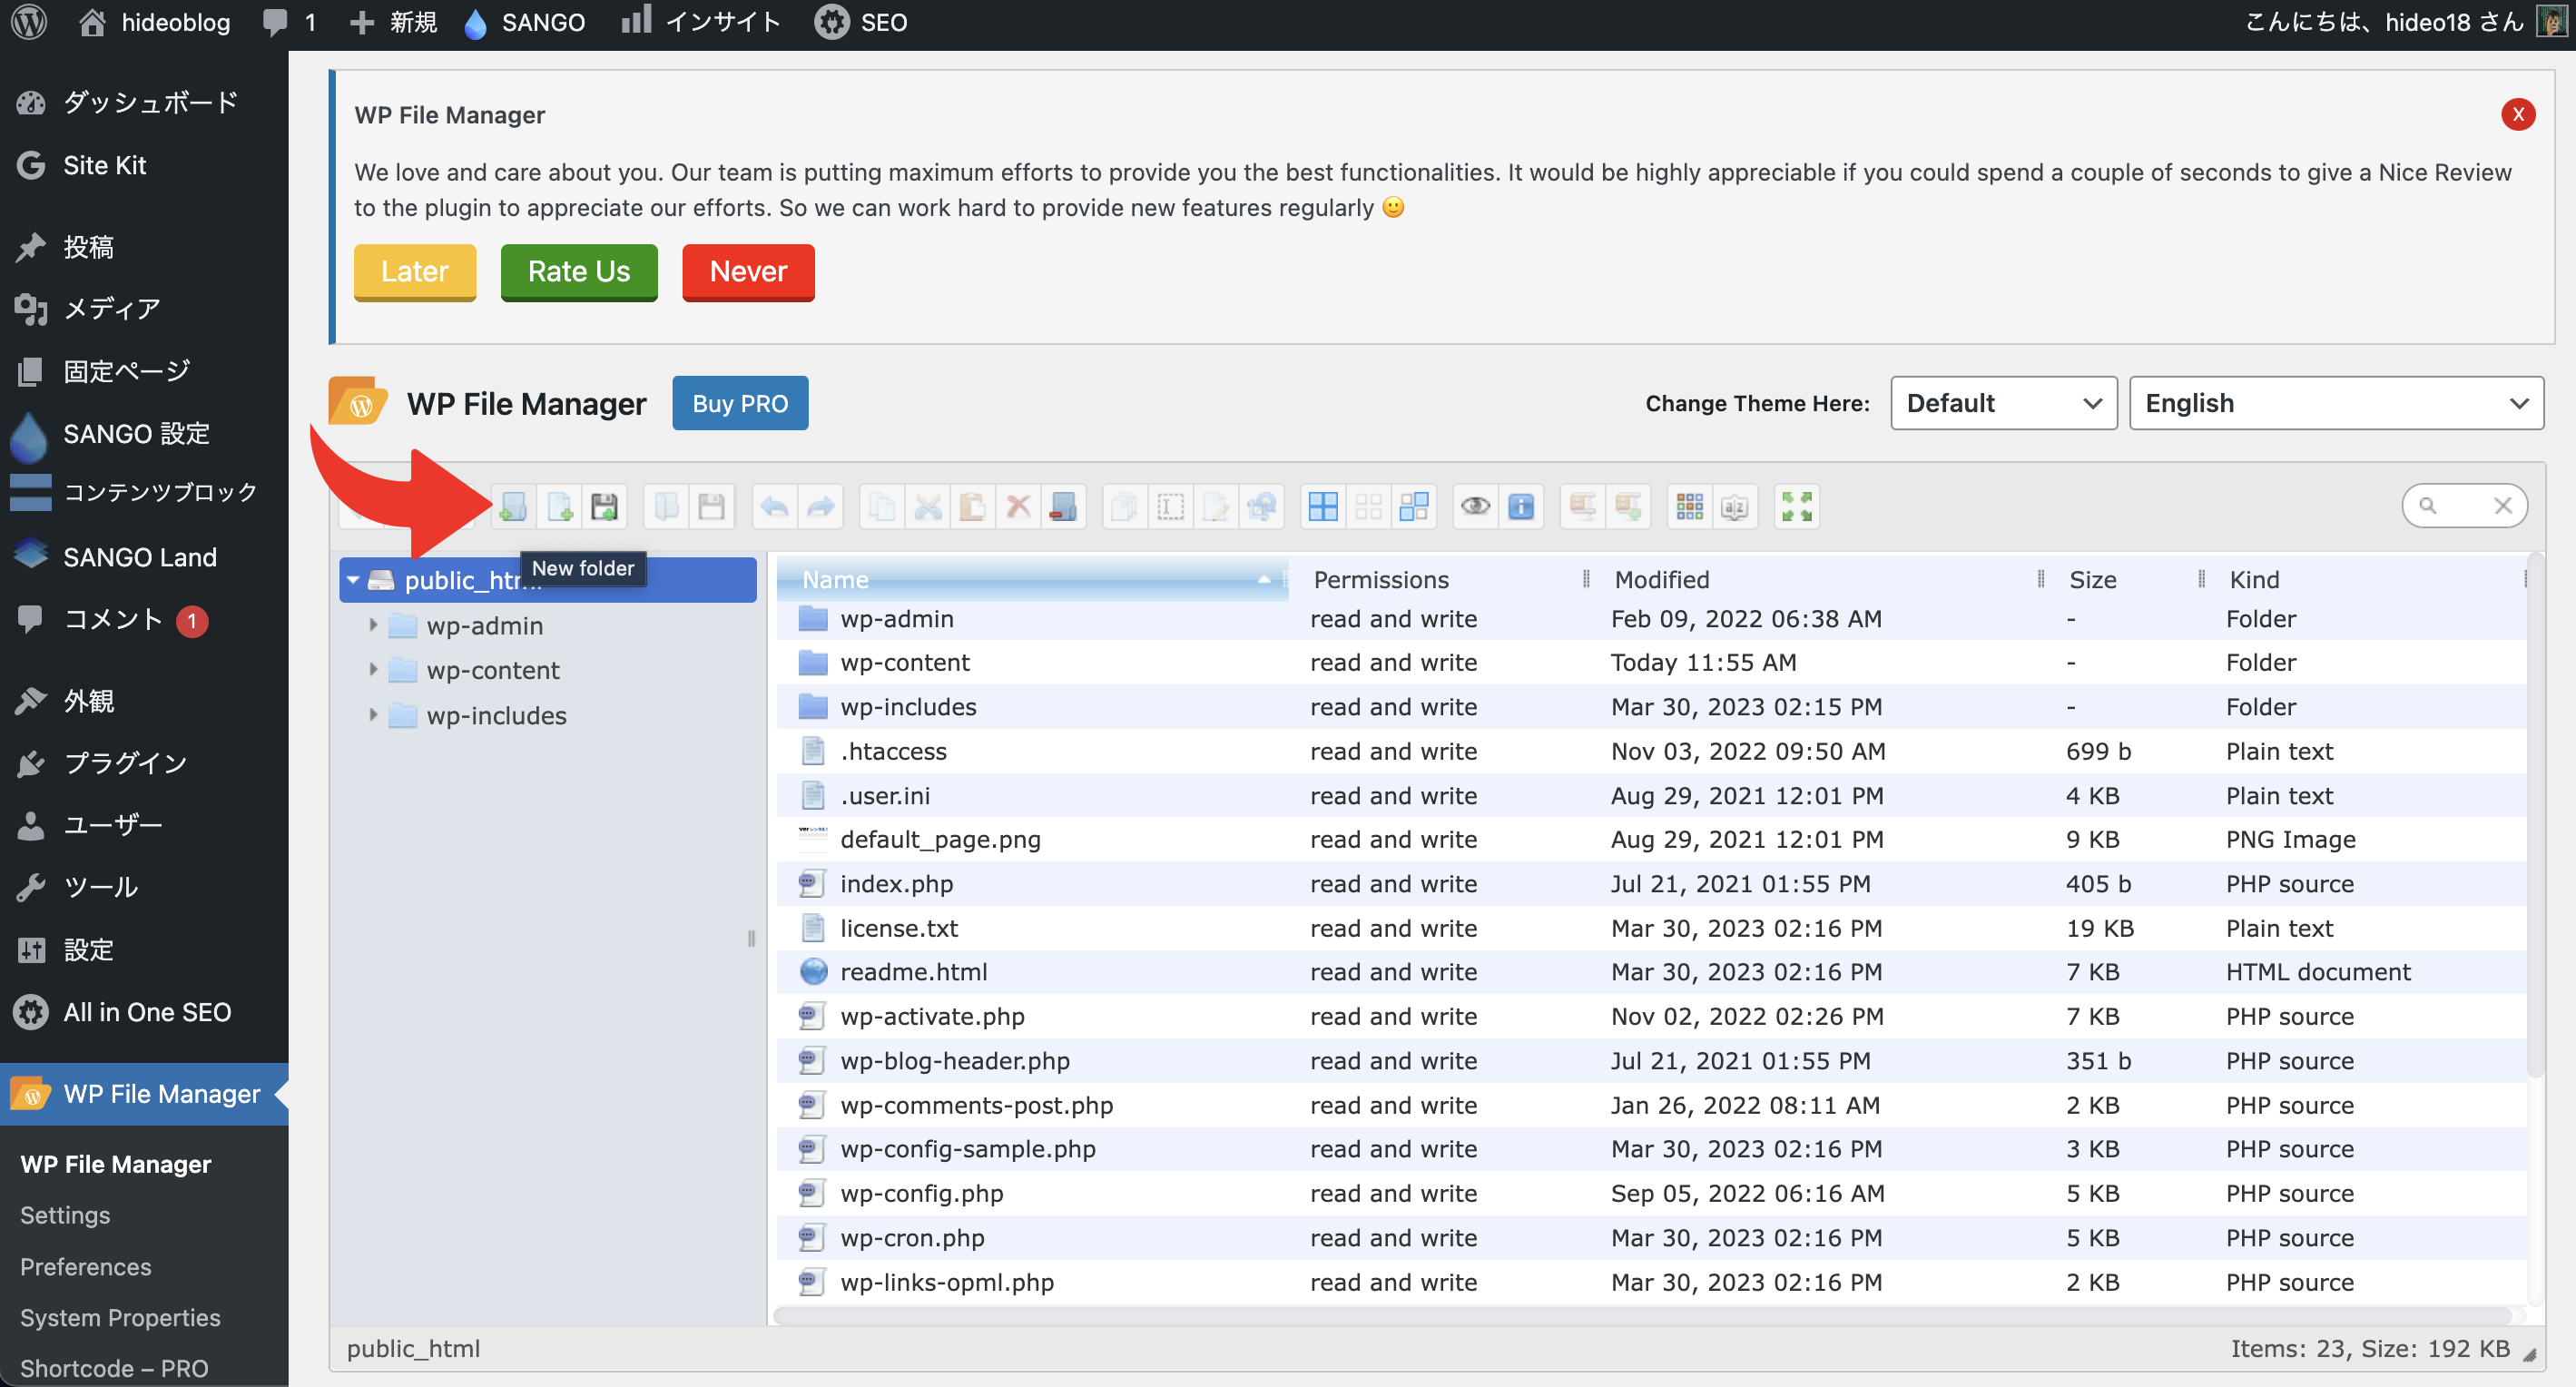The image size is (2576, 1387).
Task: Sort file list by Modified column
Action: point(1820,579)
